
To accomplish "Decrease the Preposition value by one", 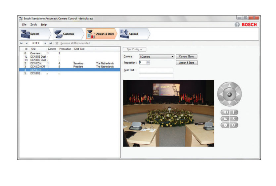I will click(148, 64).
